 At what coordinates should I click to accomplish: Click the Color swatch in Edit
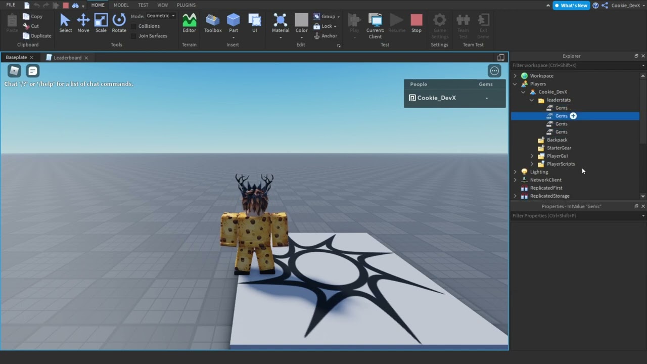(301, 20)
